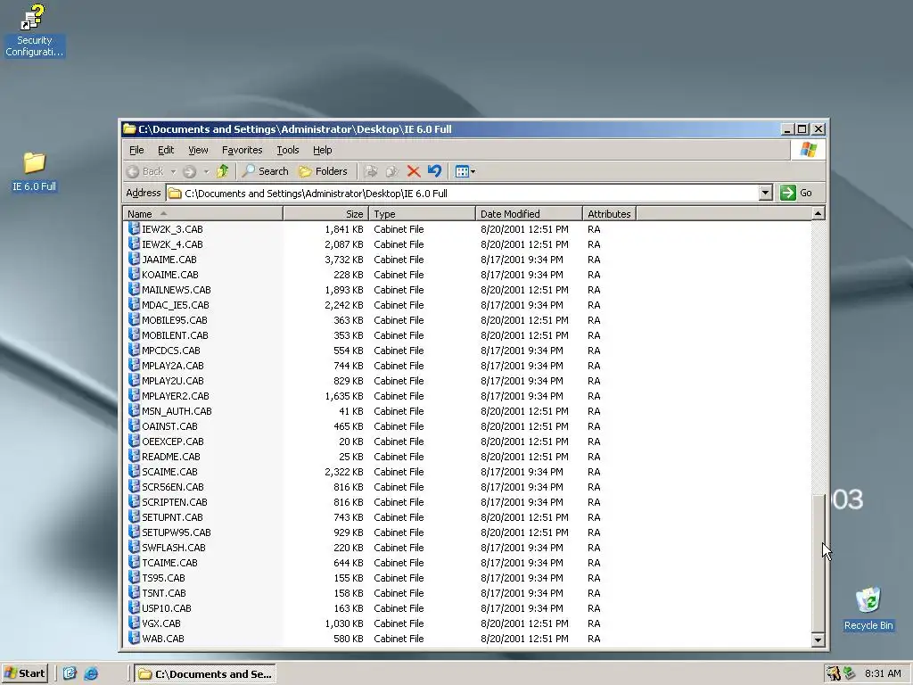This screenshot has width=913, height=685.
Task: Open the Help menu
Action: click(x=322, y=150)
